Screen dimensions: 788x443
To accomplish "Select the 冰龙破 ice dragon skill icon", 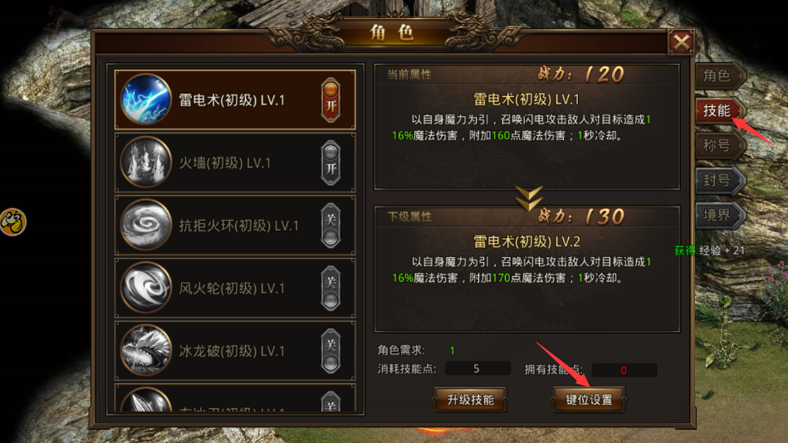I will pos(146,351).
